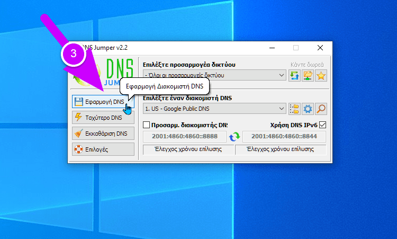Click the Εκκαθάριση DNS button
397x239 pixels.
click(x=103, y=134)
